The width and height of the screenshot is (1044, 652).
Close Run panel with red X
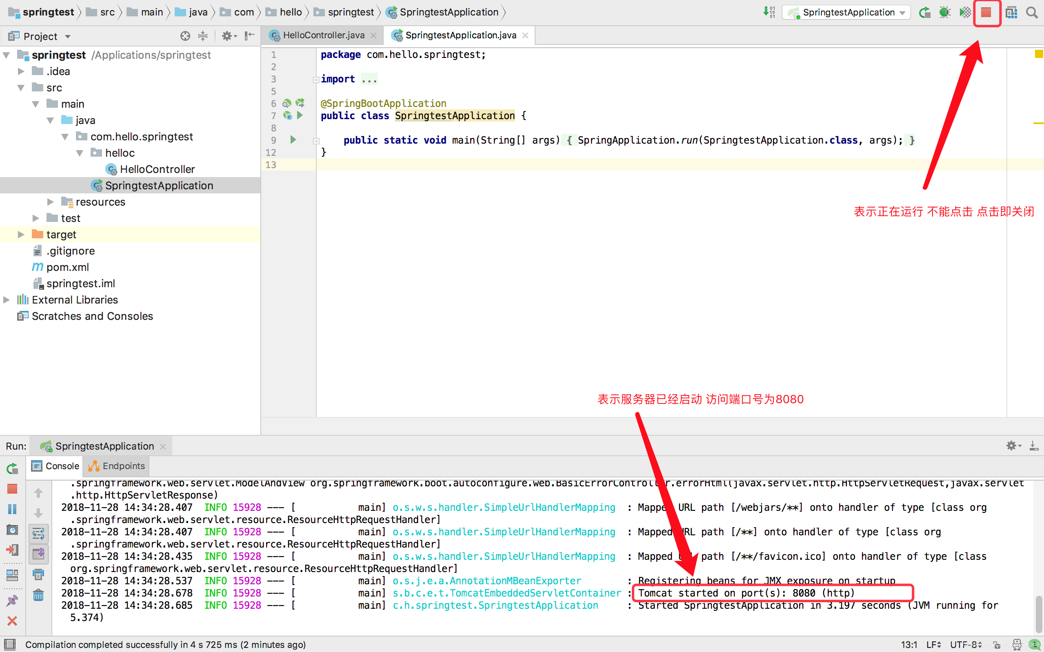pyautogui.click(x=12, y=621)
